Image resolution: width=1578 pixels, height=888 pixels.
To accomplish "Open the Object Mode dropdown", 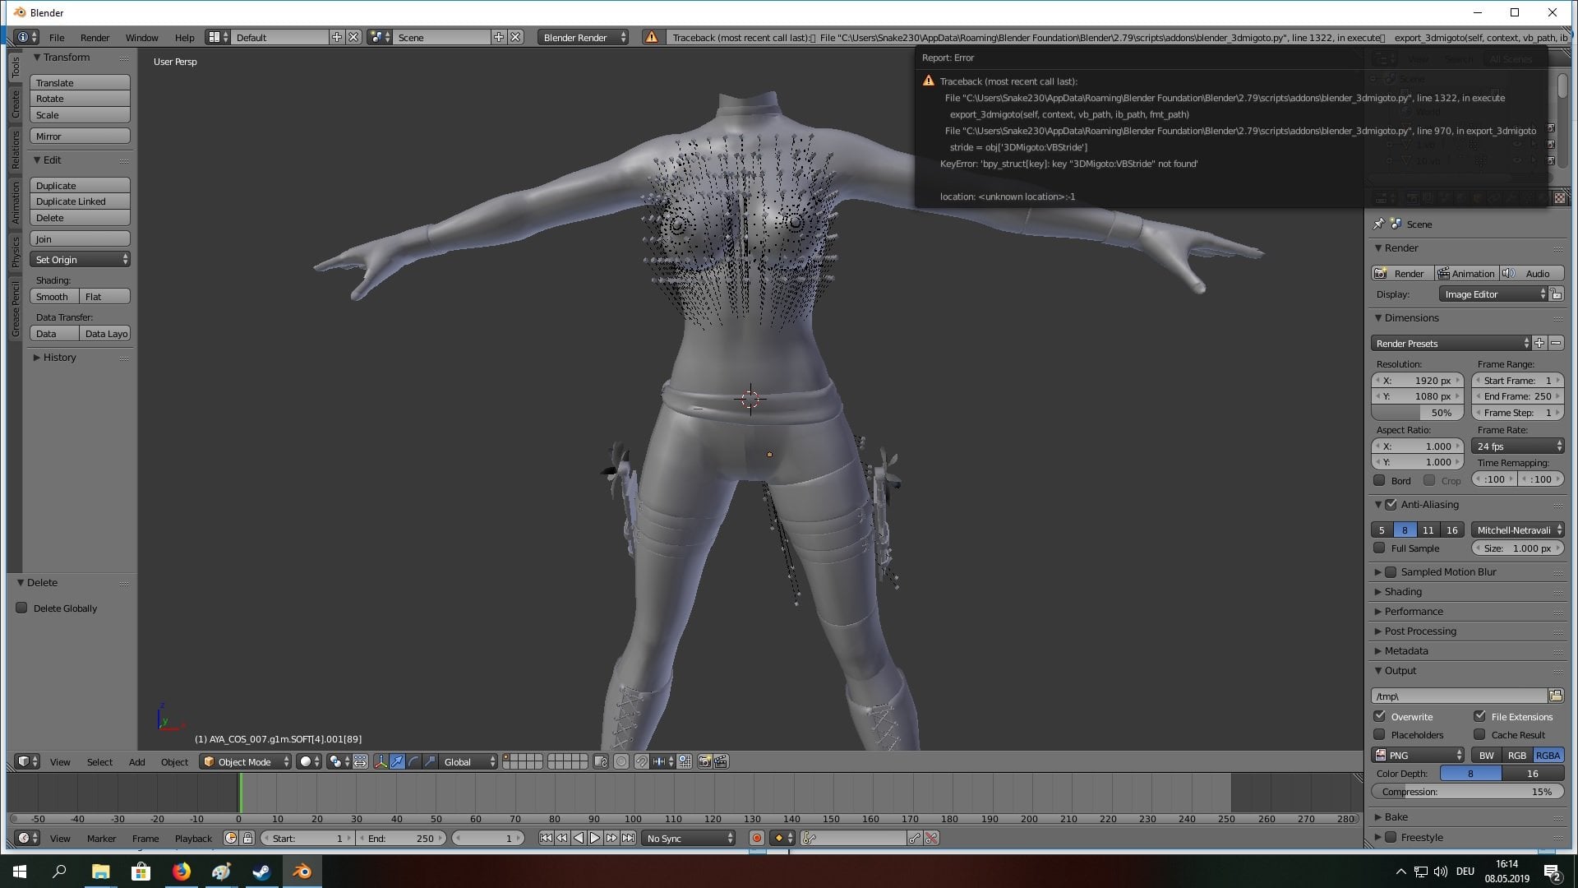I will [246, 761].
